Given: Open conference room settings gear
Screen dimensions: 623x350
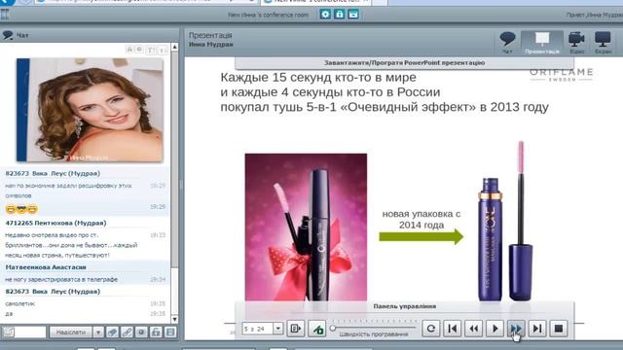Looking at the screenshot, I should 325,15.
